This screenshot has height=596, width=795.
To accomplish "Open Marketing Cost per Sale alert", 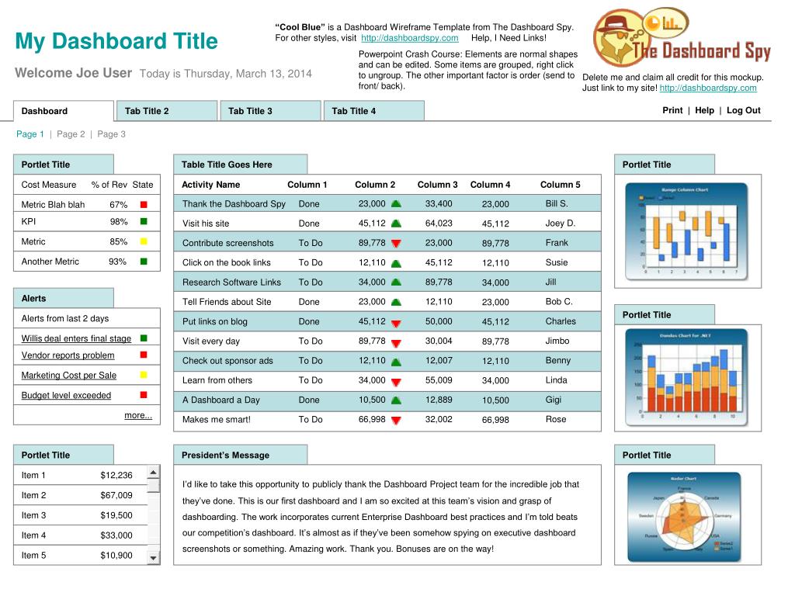I will click(69, 376).
